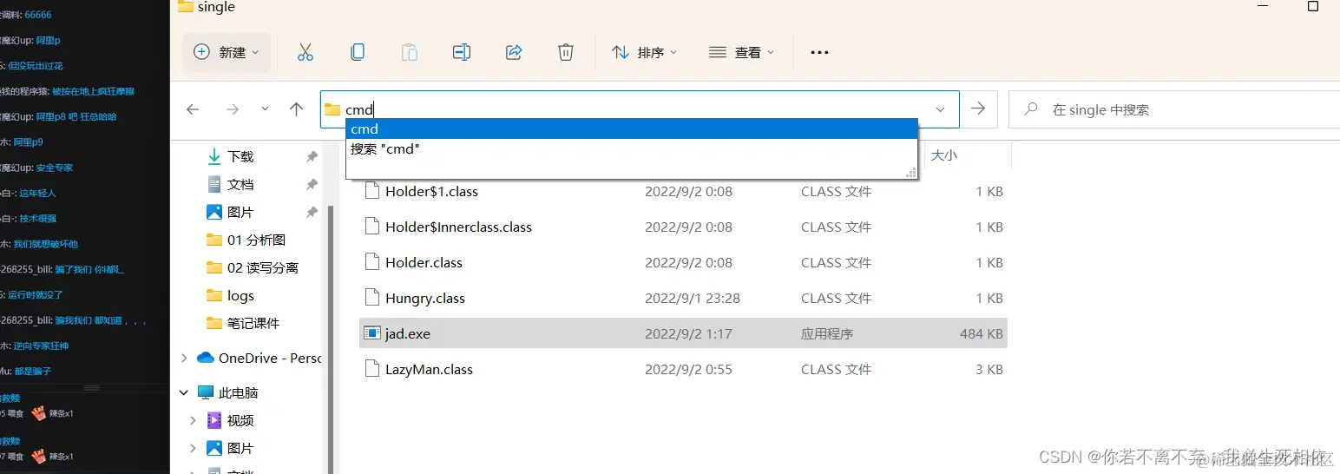This screenshot has width=1340, height=474.
Task: Click the LazyMan.class file icon
Action: [x=371, y=369]
